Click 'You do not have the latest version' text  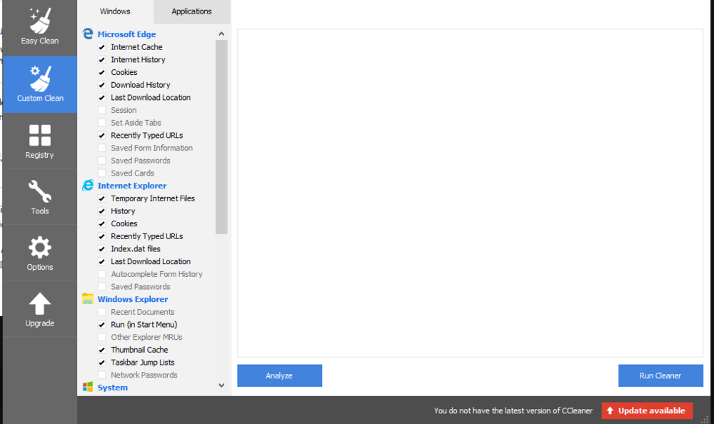tap(513, 410)
